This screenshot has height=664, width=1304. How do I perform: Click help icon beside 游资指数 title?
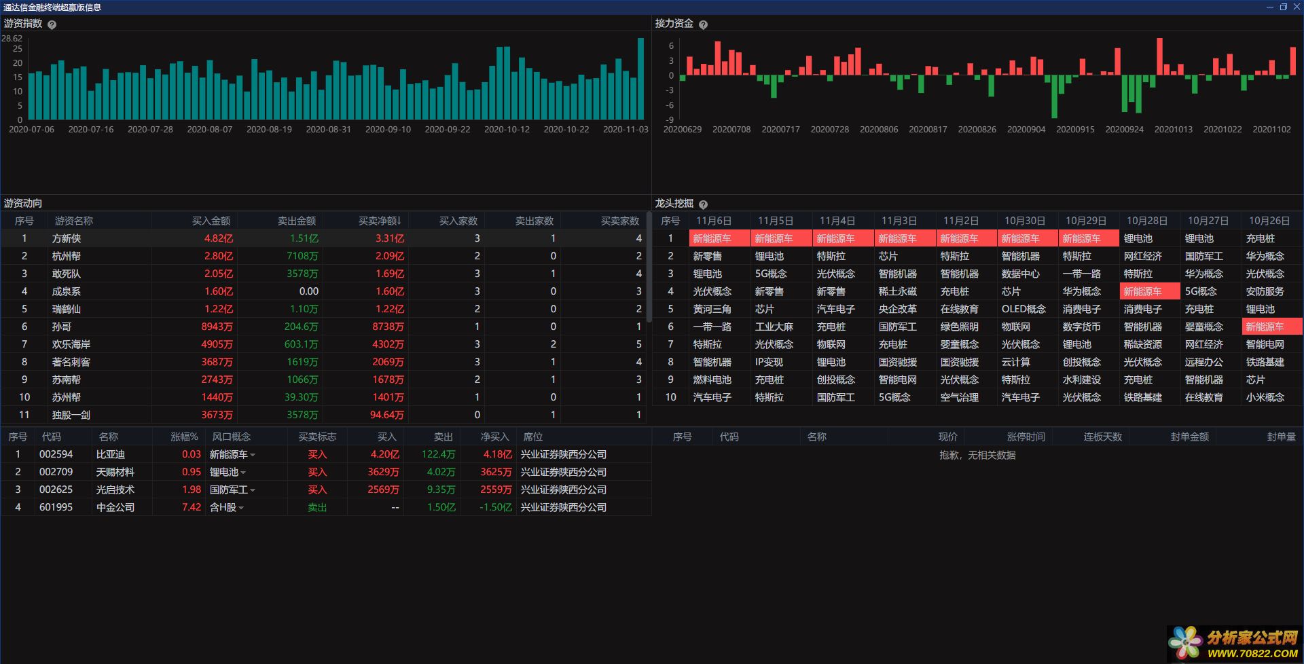[x=52, y=24]
